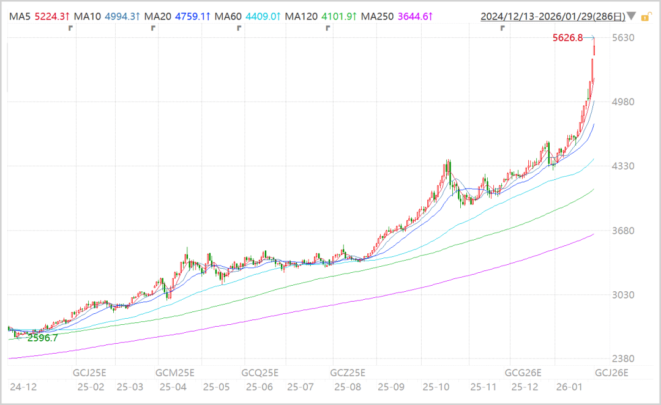Screen dimensions: 661x405
Task: Click the rightmost flag marker atop chart
Action: [502, 28]
